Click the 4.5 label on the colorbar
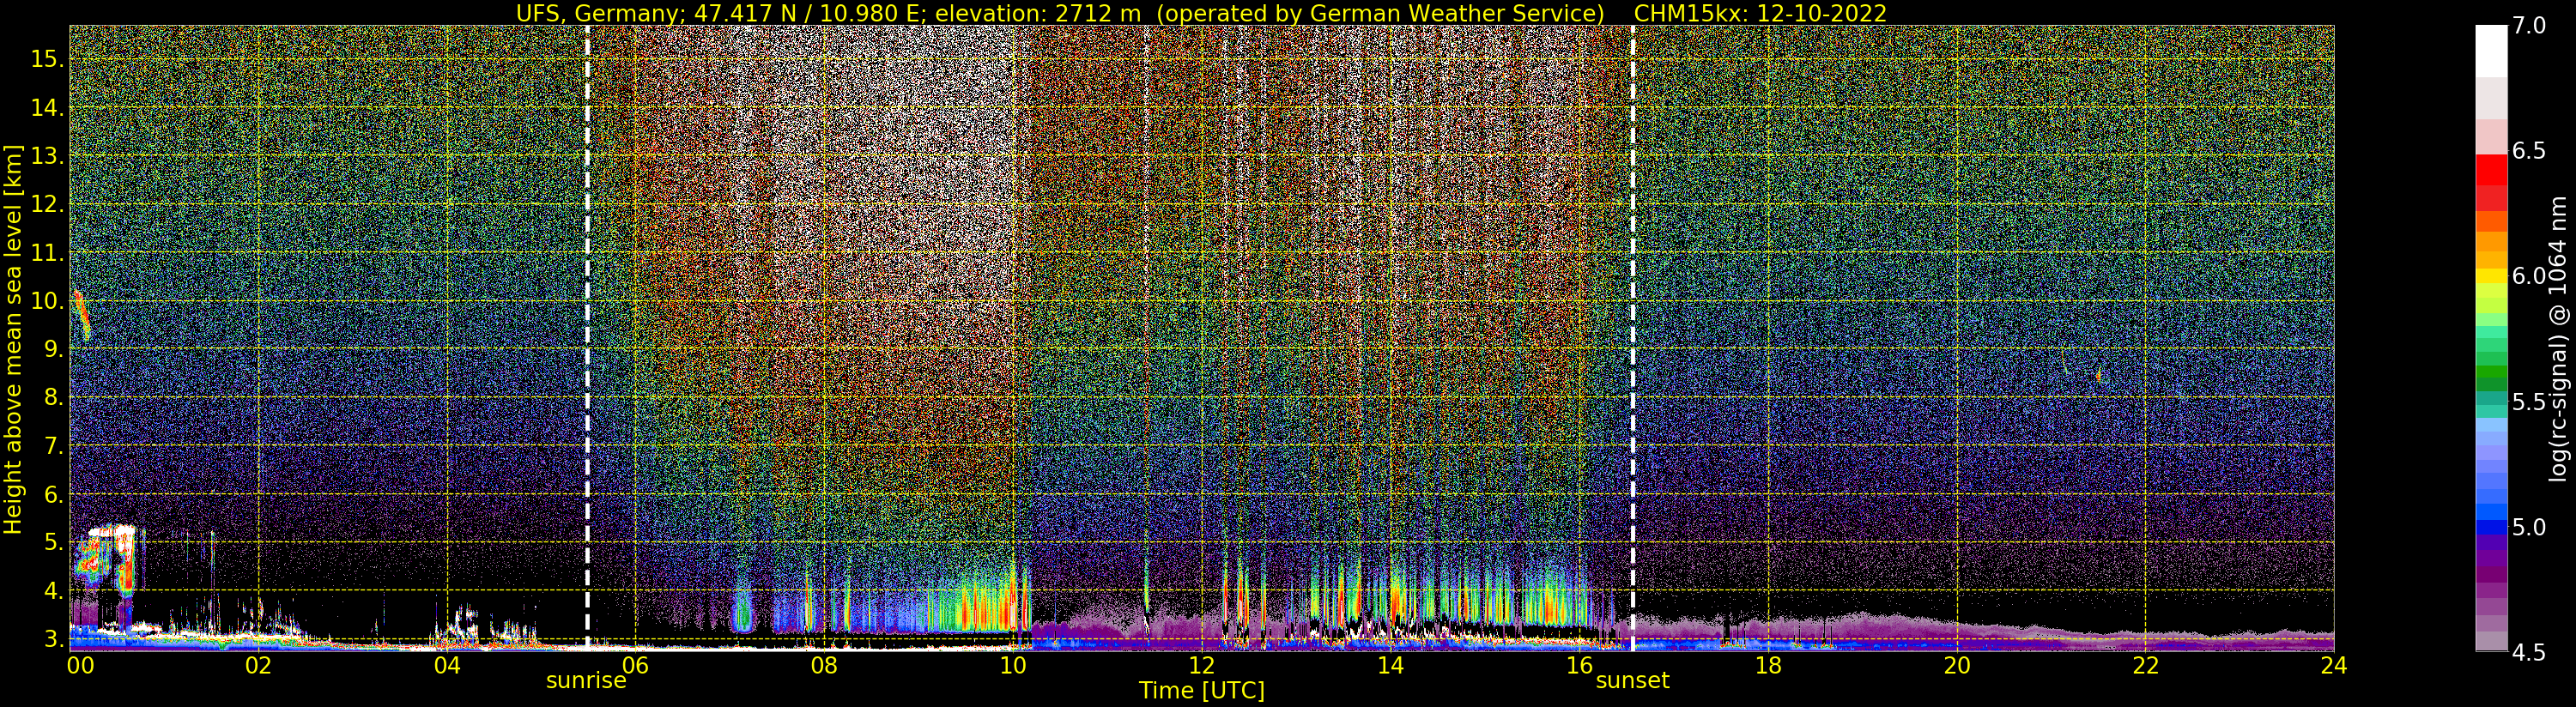Screen dimensions: 2576x707 coord(2529,653)
